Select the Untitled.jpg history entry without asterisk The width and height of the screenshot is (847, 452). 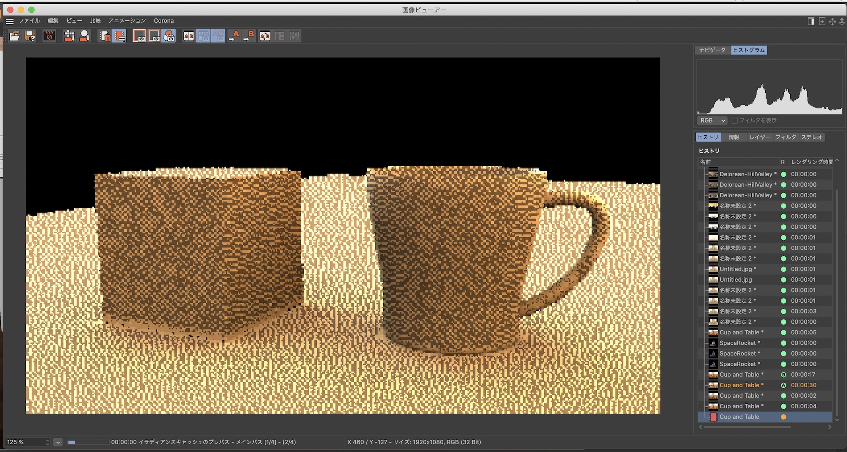point(736,280)
